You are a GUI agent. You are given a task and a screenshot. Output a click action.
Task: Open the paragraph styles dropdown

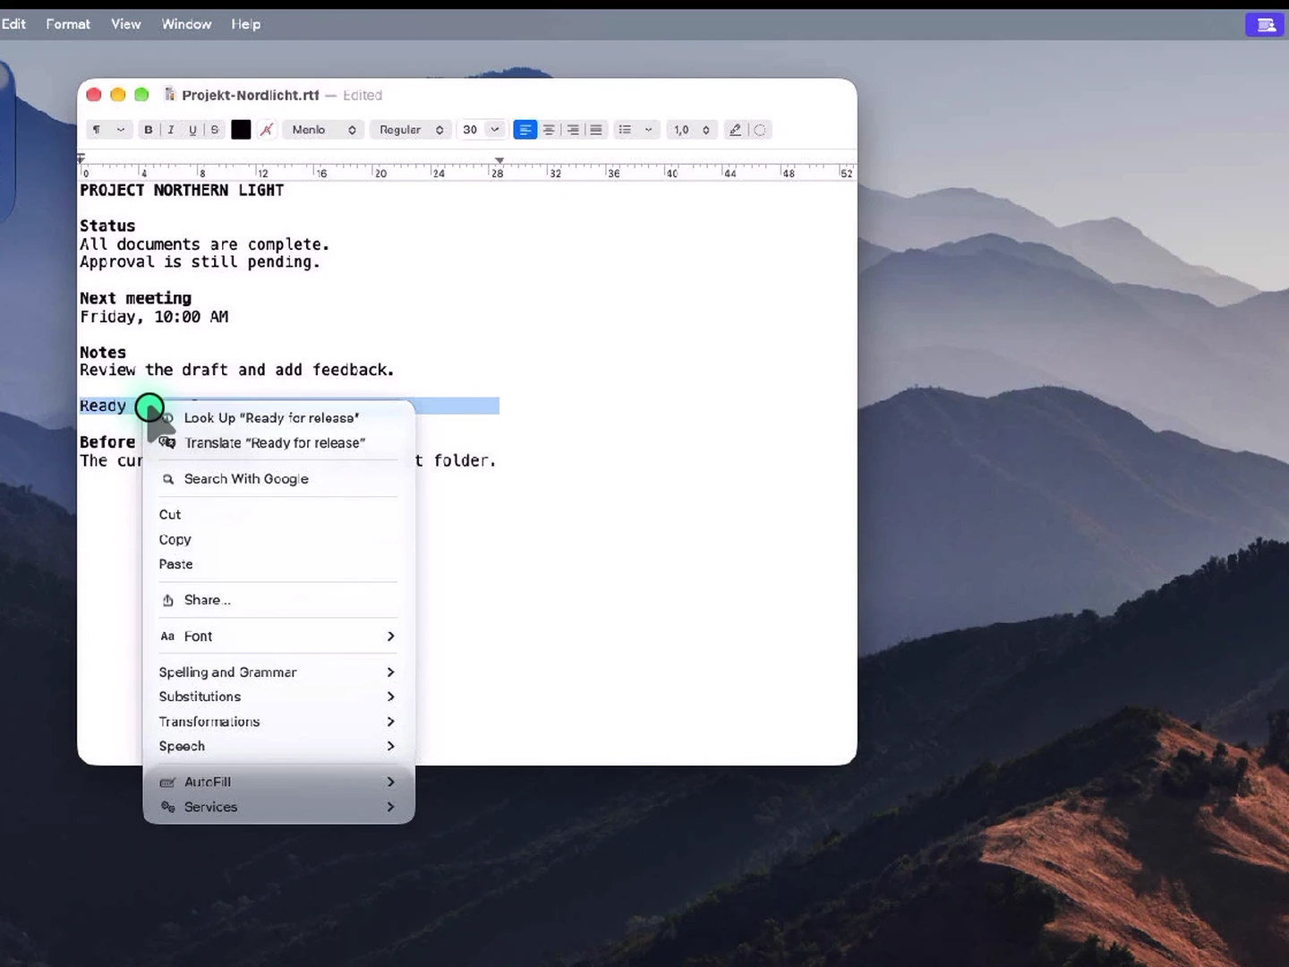coord(108,130)
